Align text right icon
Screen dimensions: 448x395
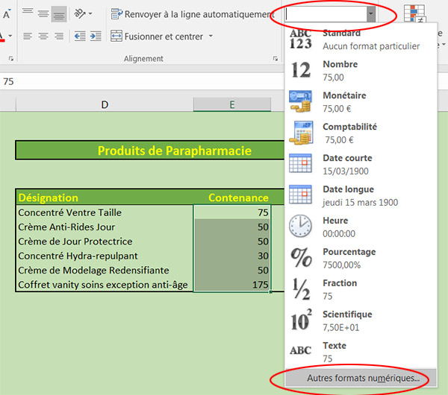pyautogui.click(x=59, y=37)
